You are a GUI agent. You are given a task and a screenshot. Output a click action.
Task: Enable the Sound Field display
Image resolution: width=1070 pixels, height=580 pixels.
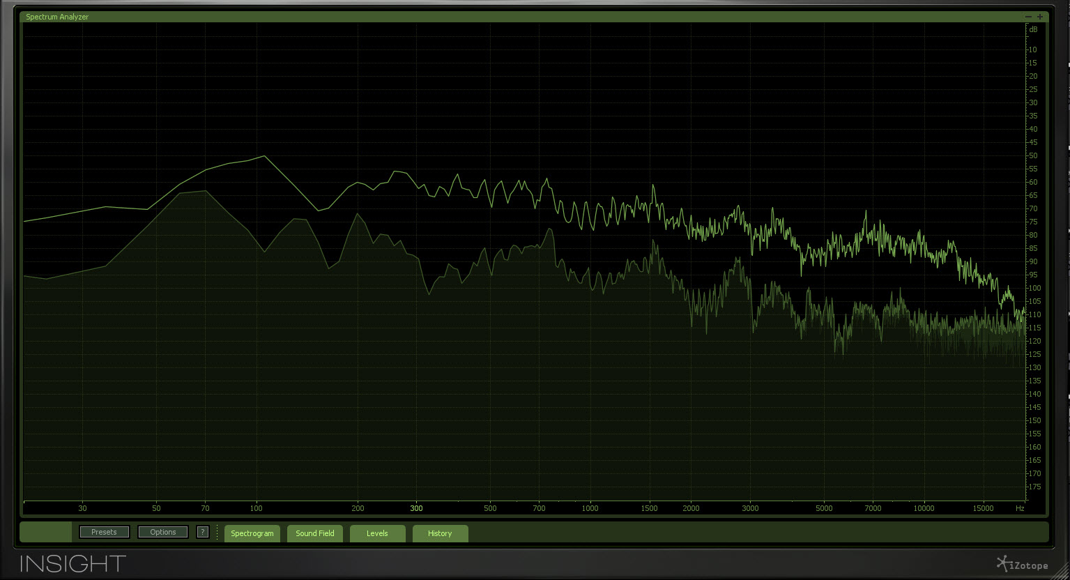(x=314, y=533)
